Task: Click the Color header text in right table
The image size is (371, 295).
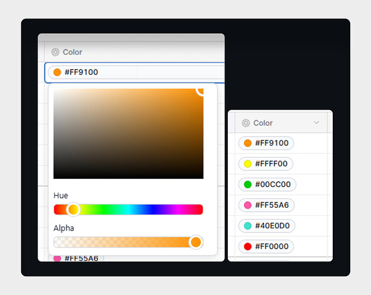Action: pos(263,123)
